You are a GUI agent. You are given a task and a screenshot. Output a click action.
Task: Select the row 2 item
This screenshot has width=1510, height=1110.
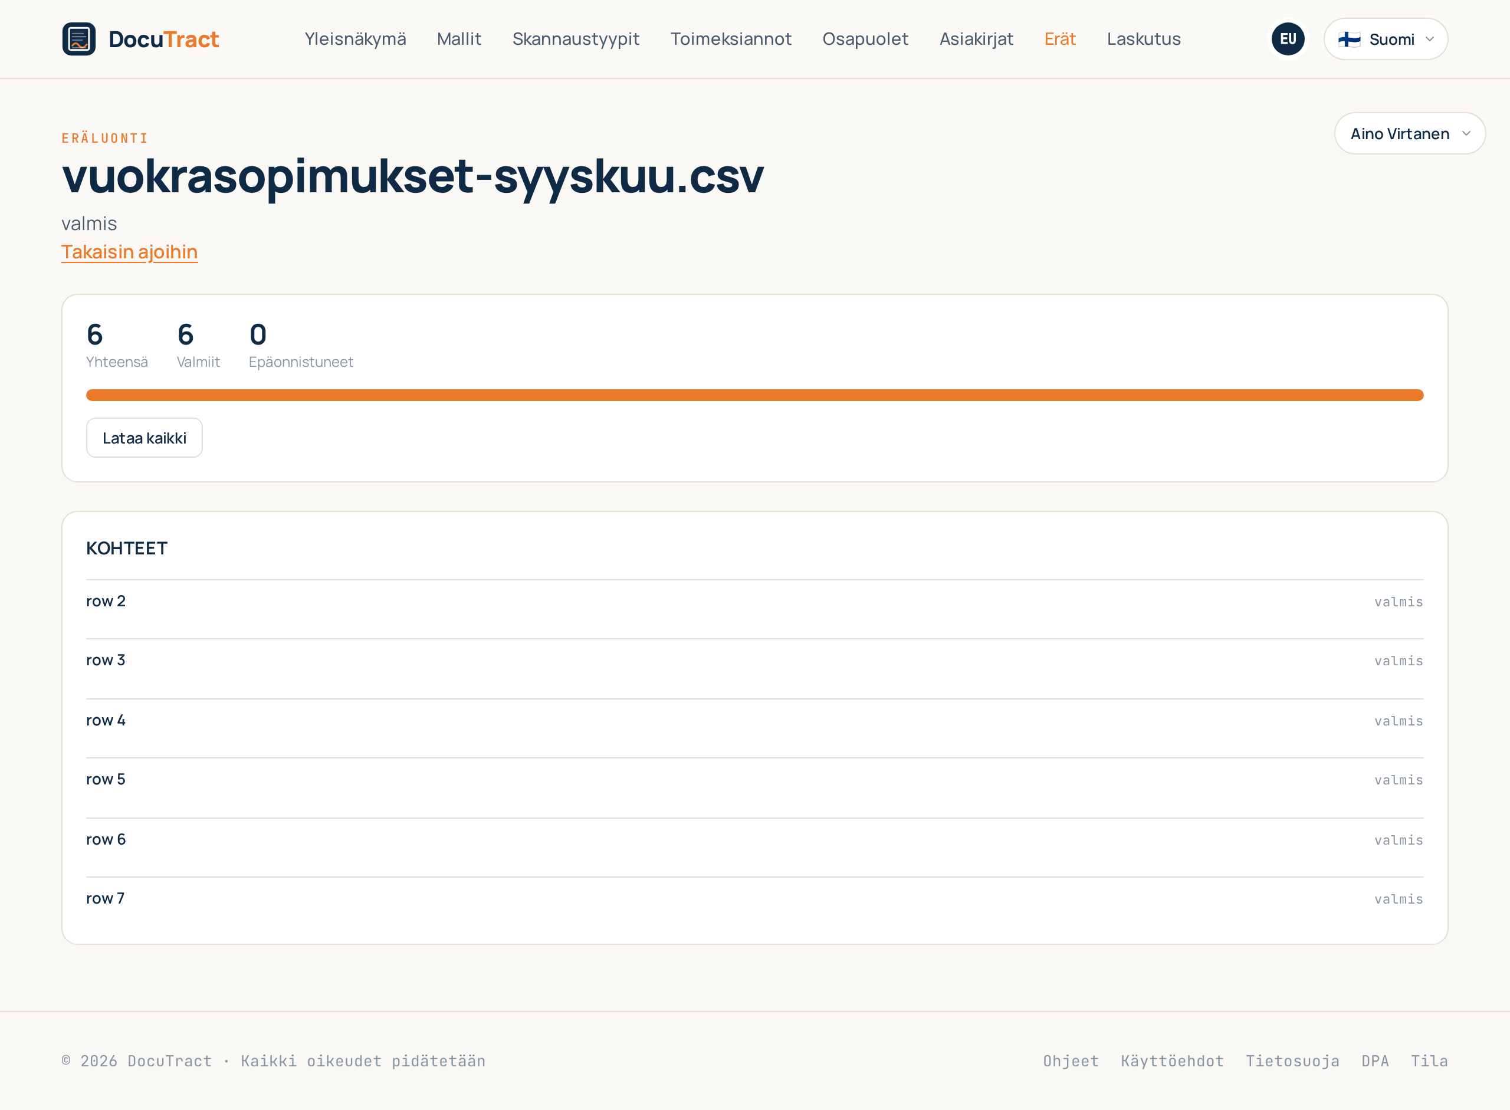pyautogui.click(x=754, y=609)
